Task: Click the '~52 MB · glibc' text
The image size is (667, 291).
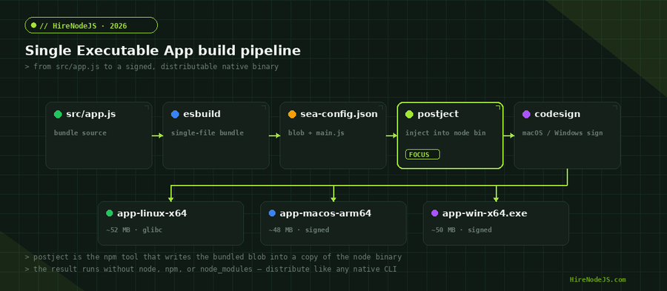Action: pos(134,230)
